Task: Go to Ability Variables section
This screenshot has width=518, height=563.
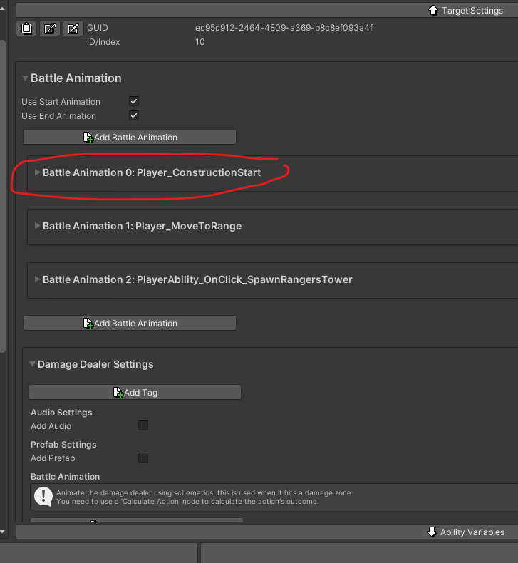Action: (x=267, y=532)
